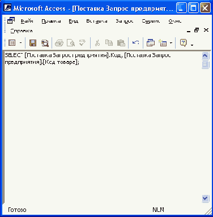Image resolution: width=213 pixels, height=217 pixels.
Task: Click the View mode toolbar icon
Action: tap(12, 43)
